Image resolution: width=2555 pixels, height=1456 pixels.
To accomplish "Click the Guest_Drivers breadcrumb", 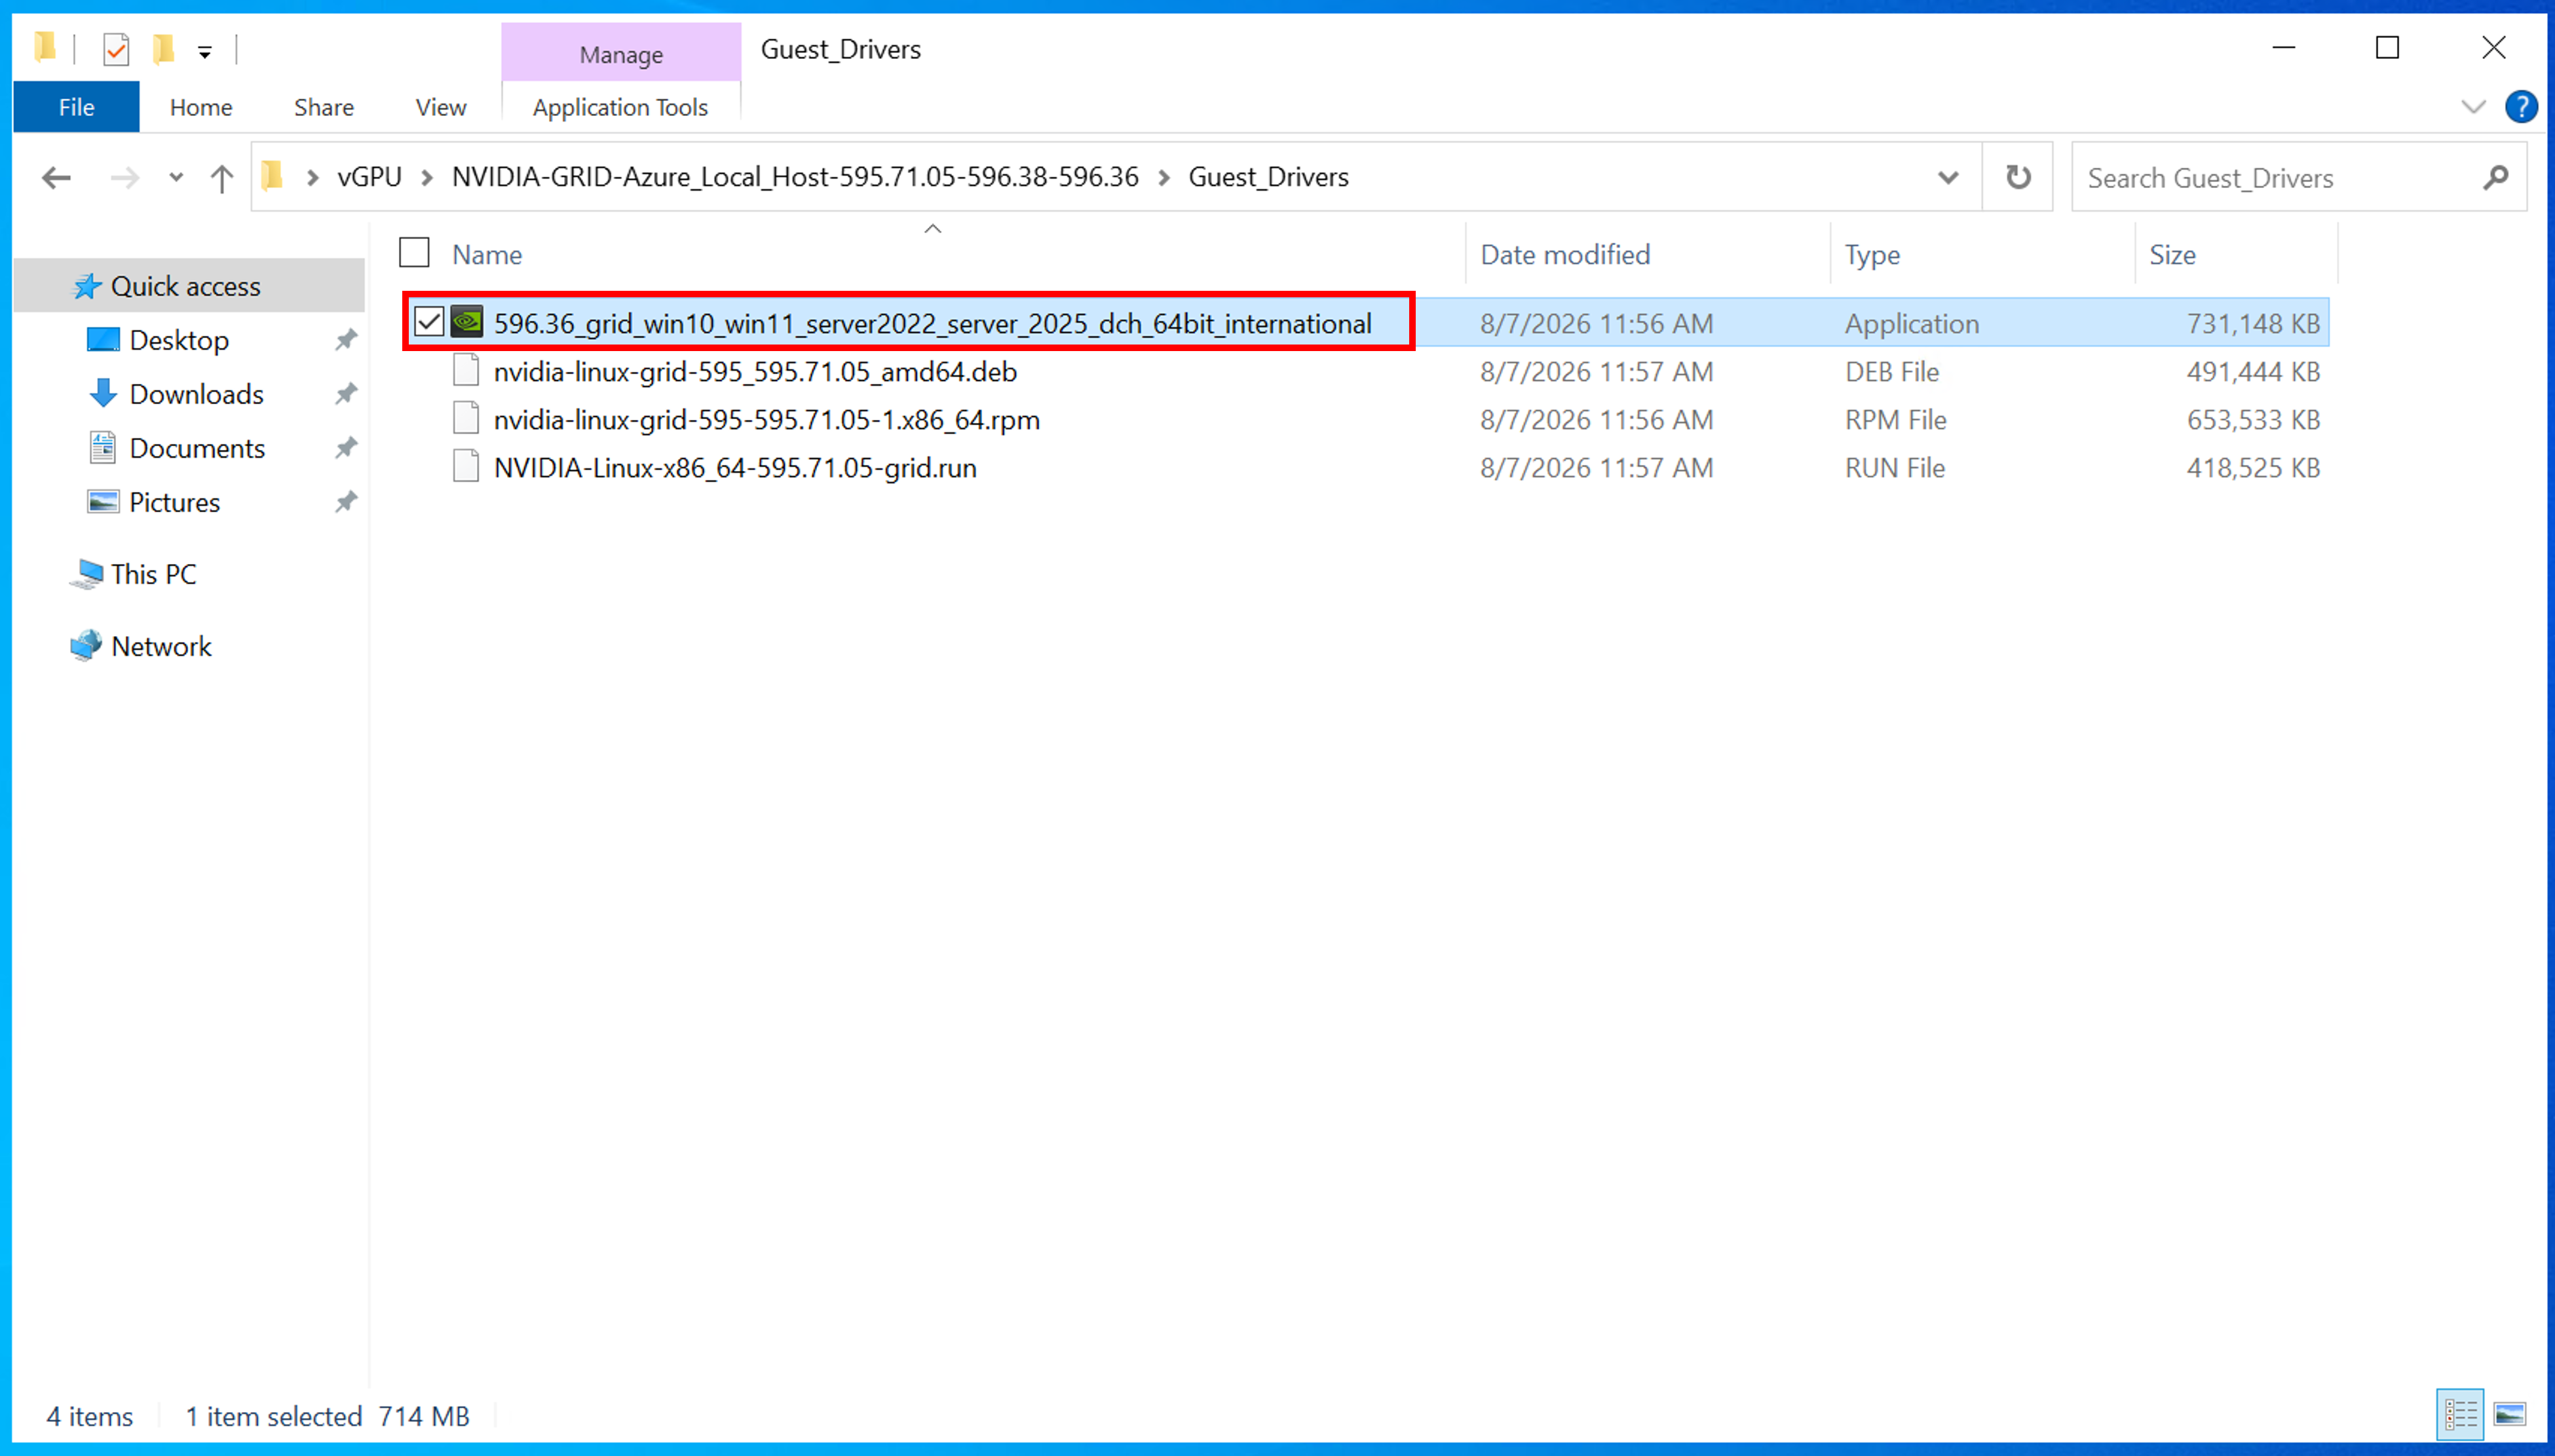I will coord(1268,177).
